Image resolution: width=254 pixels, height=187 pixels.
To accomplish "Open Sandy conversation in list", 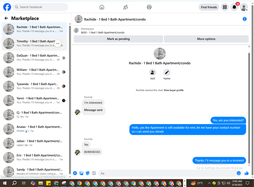I will point(34,172).
